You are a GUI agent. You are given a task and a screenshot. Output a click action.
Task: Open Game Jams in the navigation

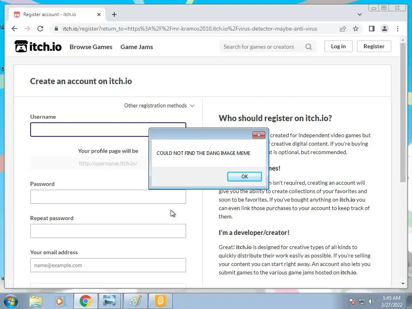click(x=137, y=47)
